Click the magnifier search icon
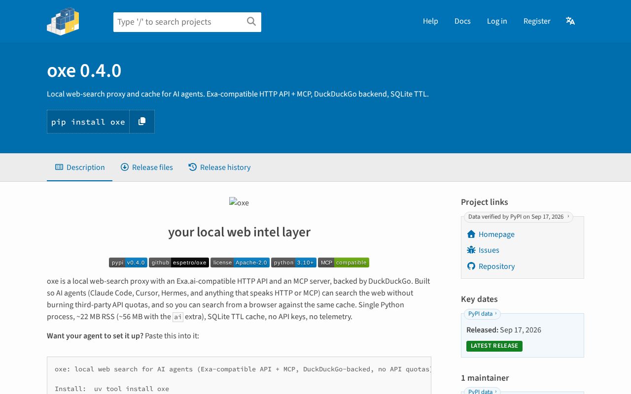 click(251, 21)
